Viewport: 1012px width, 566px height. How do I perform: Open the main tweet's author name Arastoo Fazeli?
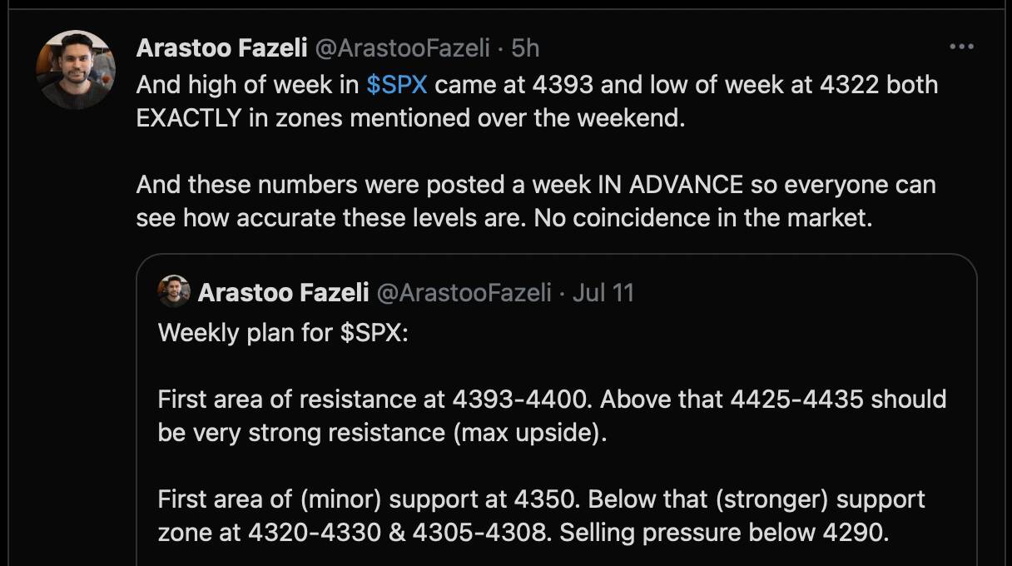222,48
